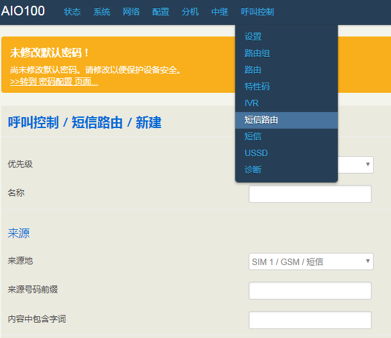Select 路由组 from the dropdown menu
391x338 pixels.
[287, 53]
